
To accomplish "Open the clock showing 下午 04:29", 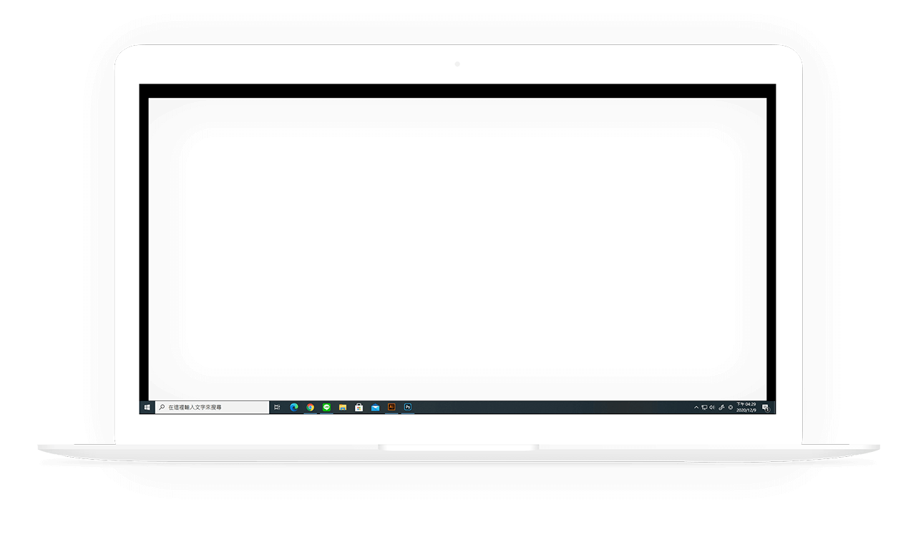I will point(746,407).
